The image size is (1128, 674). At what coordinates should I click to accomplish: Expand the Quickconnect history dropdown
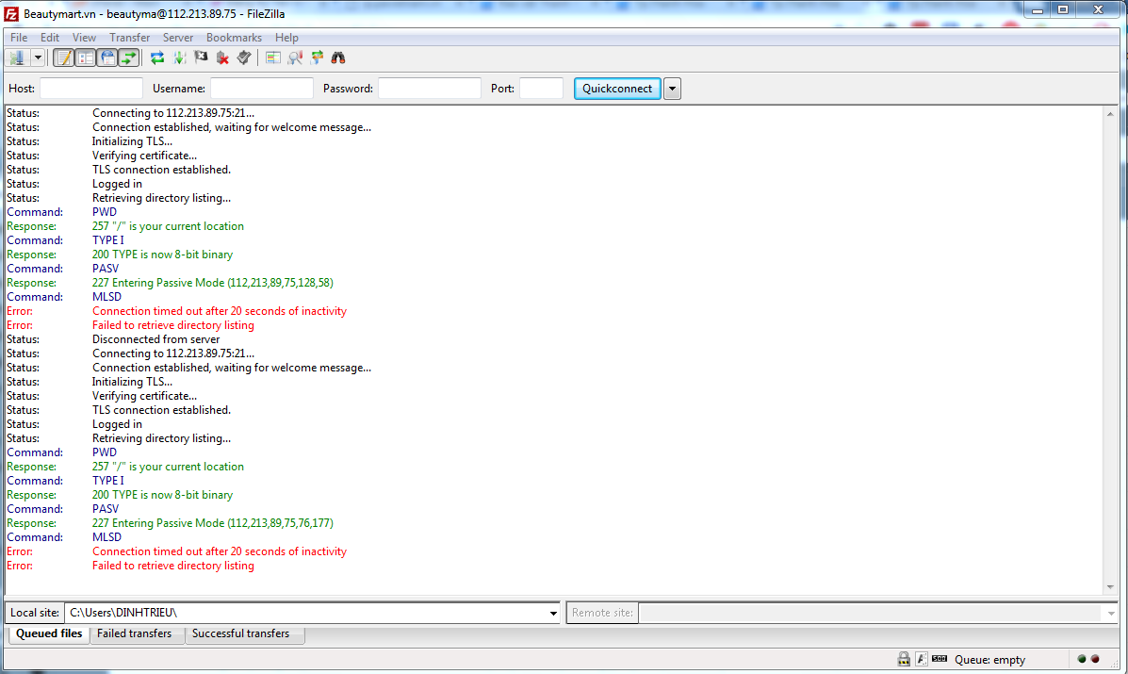(x=672, y=89)
